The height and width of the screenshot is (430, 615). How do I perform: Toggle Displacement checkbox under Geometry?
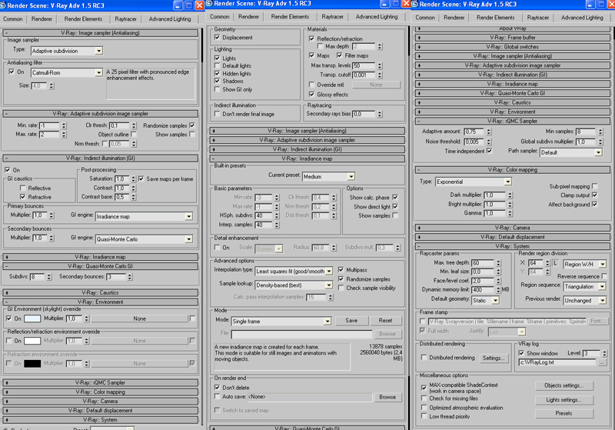pyautogui.click(x=217, y=37)
